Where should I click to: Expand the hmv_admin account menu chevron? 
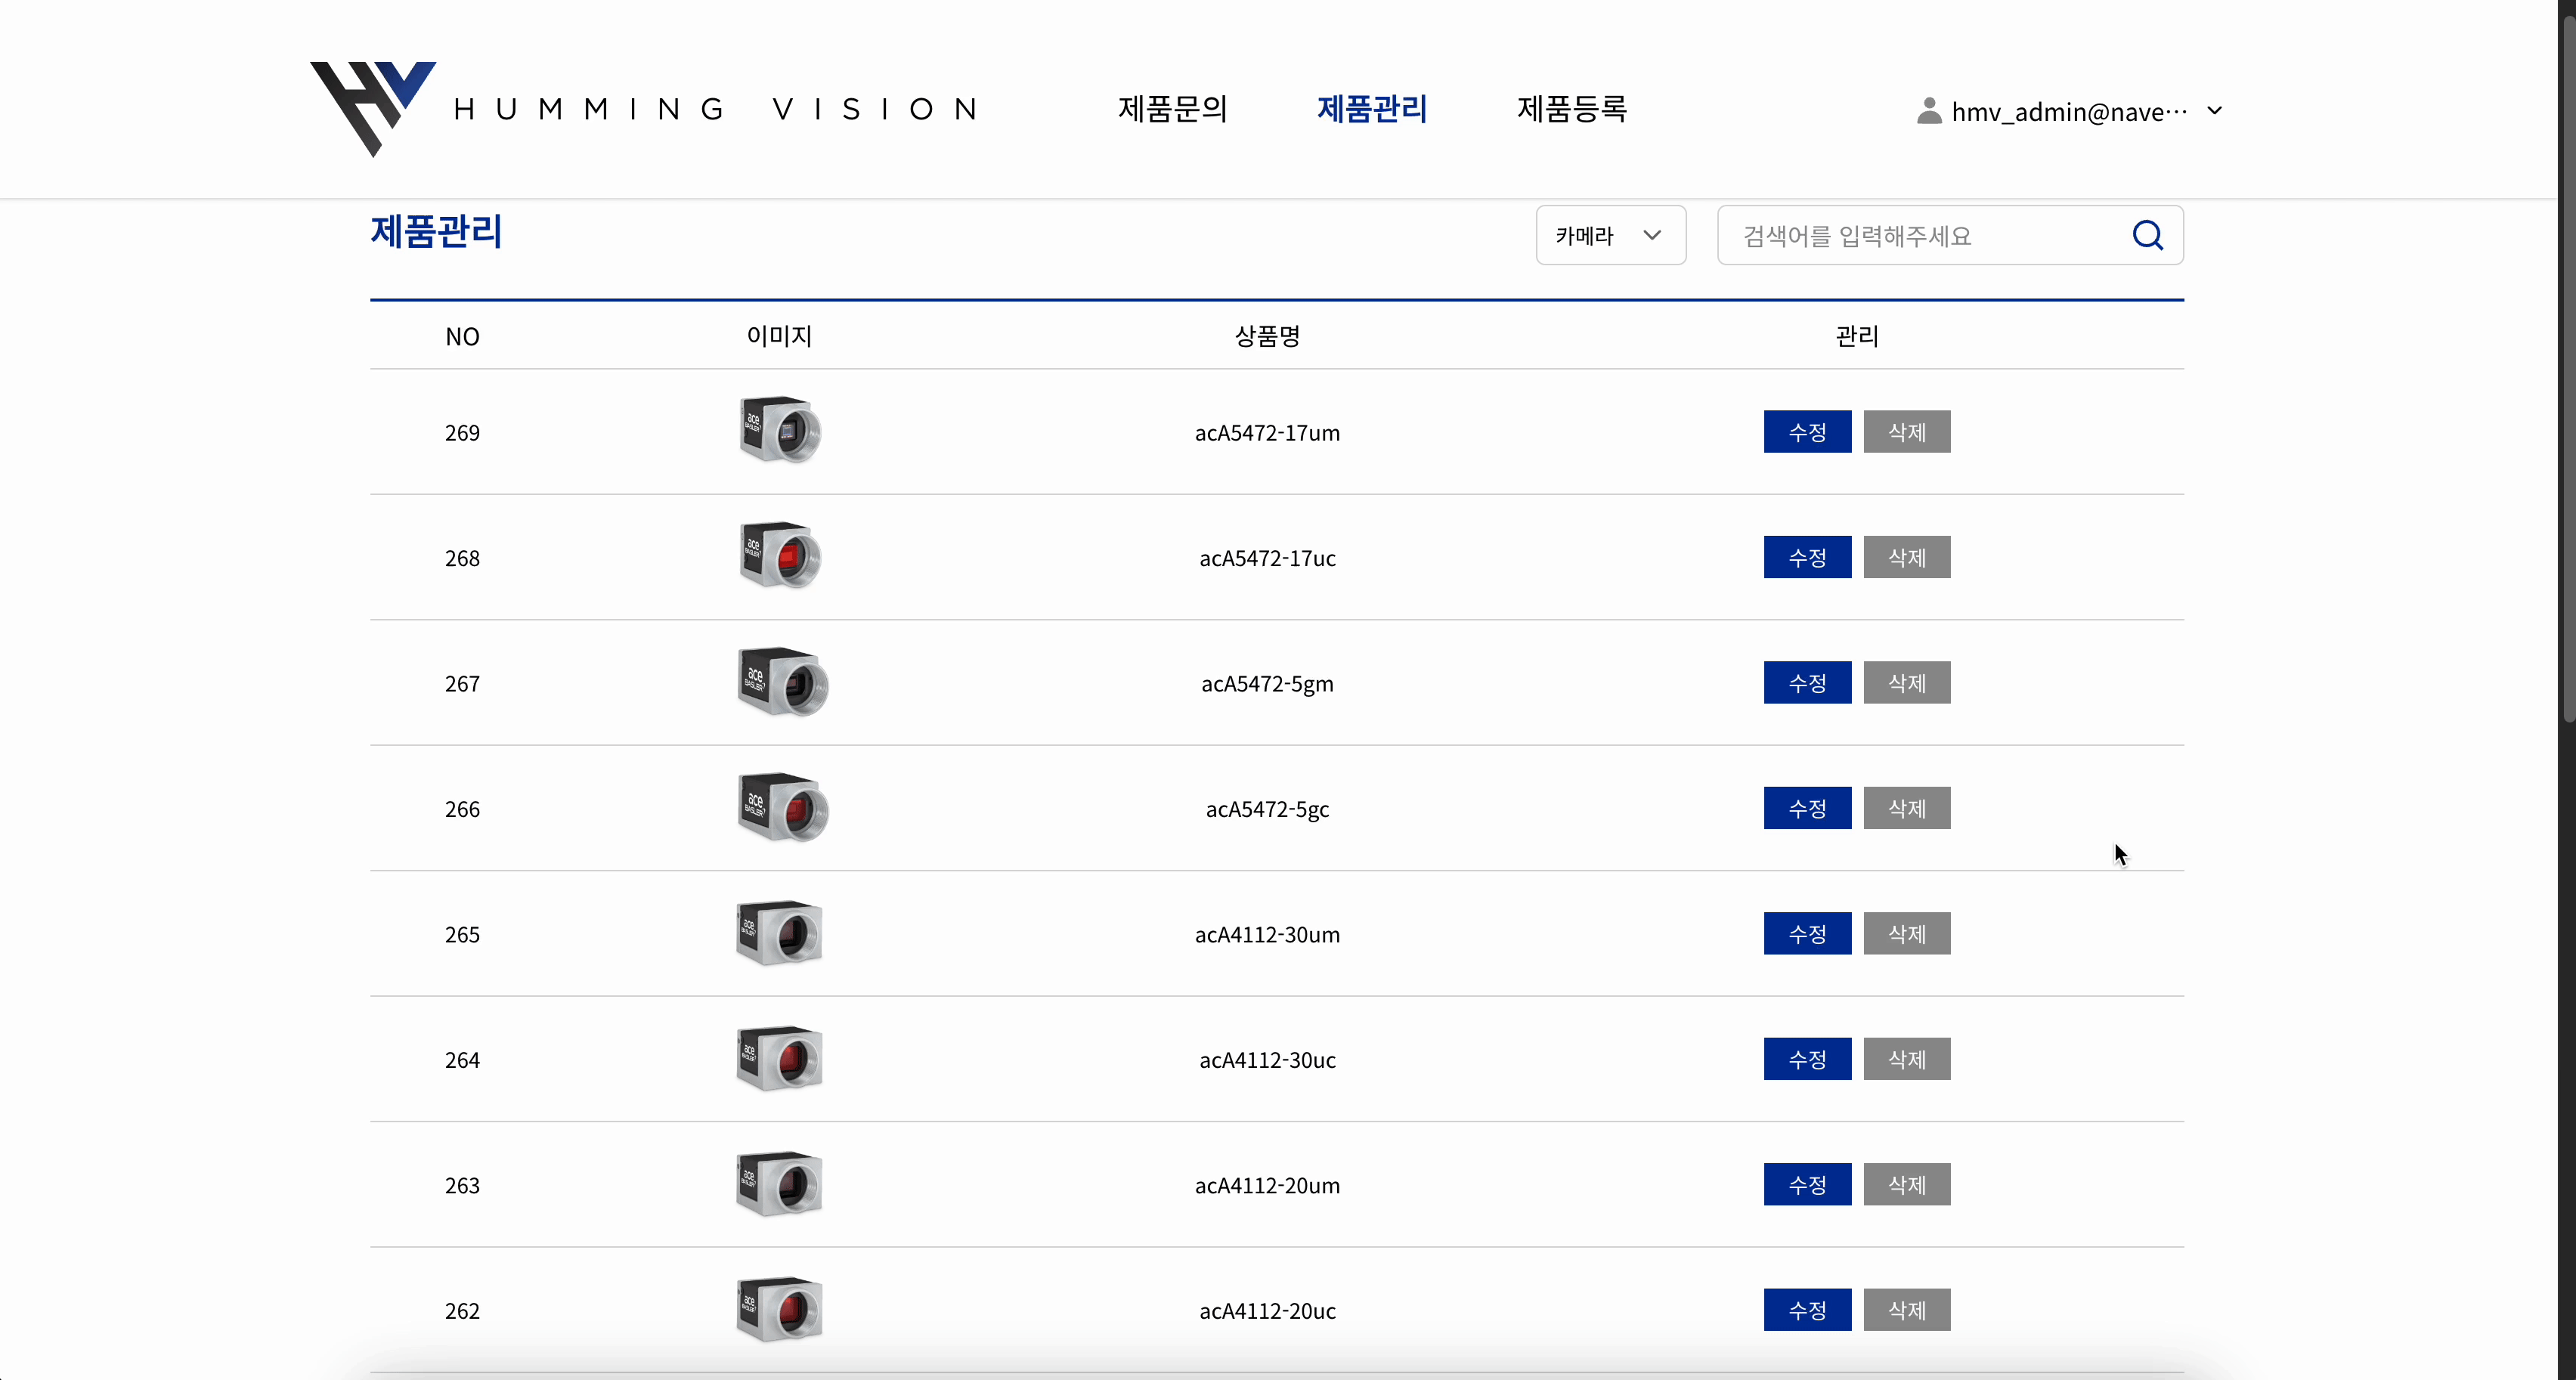pos(2214,111)
